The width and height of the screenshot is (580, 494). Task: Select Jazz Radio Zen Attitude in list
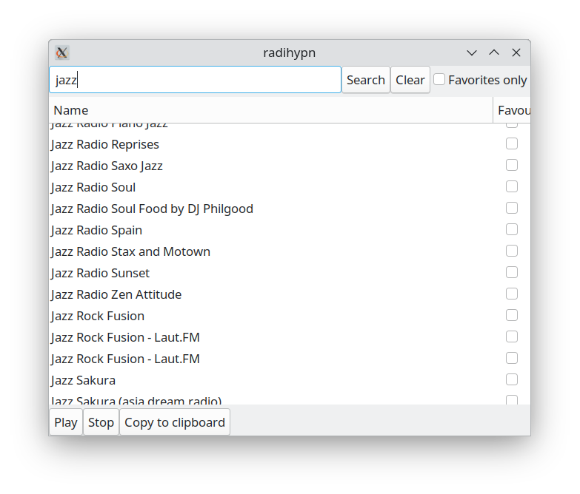pos(116,294)
